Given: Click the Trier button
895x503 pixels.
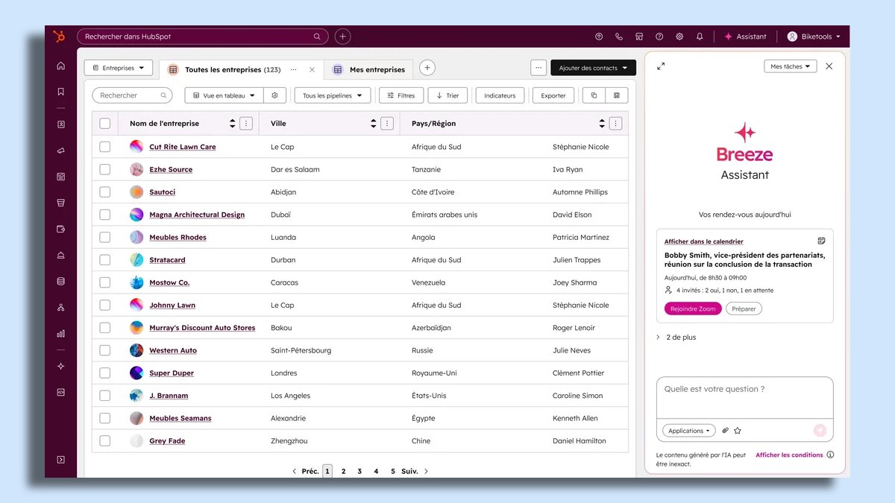Looking at the screenshot, I should (x=447, y=95).
